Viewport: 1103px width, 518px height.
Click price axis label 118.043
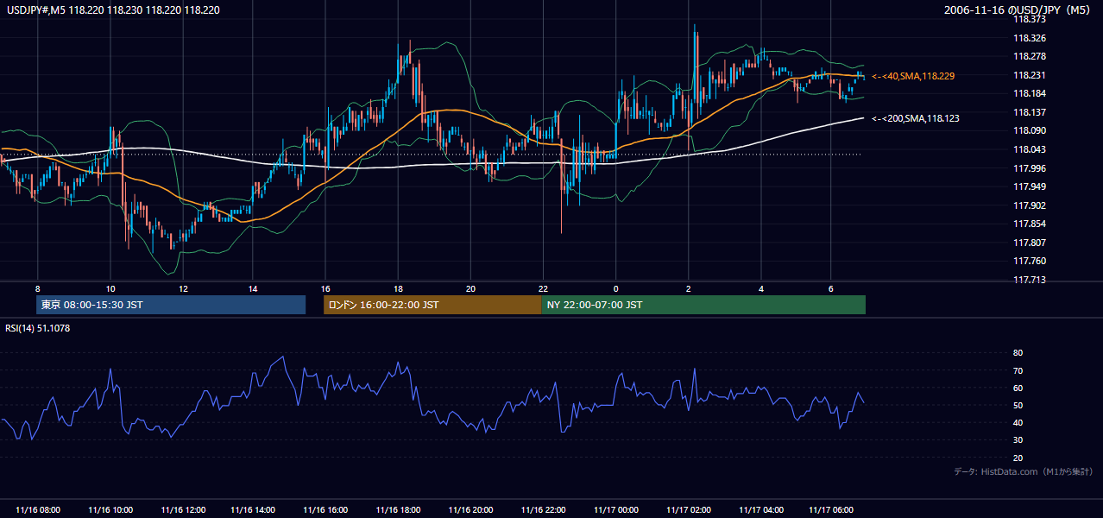coord(1029,150)
